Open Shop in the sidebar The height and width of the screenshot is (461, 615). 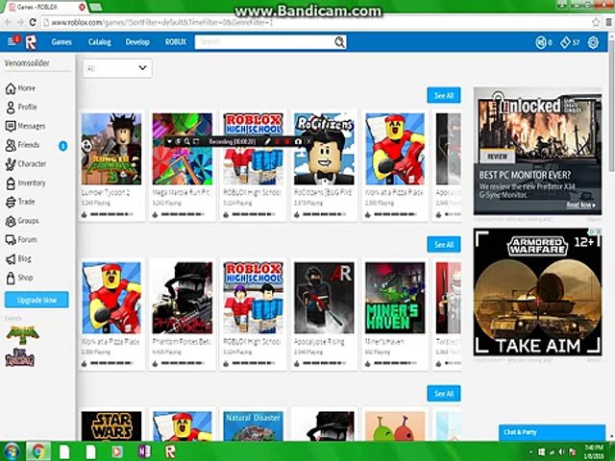19,278
